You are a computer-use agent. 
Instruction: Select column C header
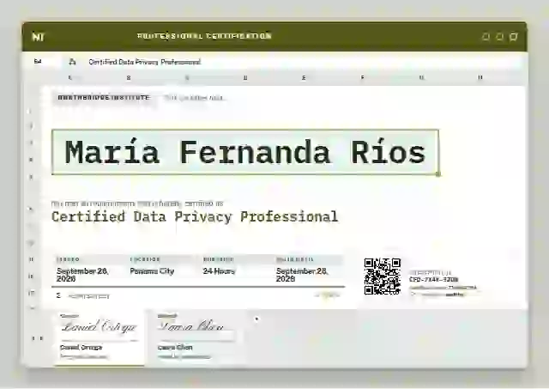pos(187,77)
